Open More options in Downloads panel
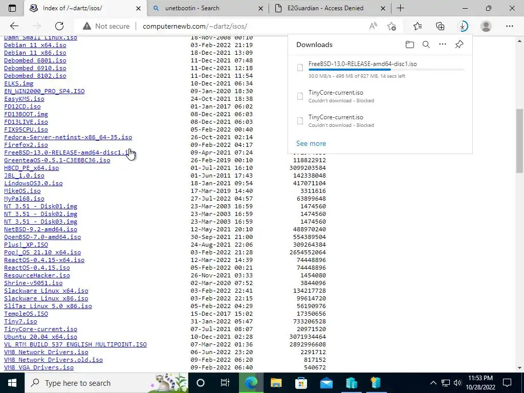Image resolution: width=524 pixels, height=393 pixels. coord(443,44)
